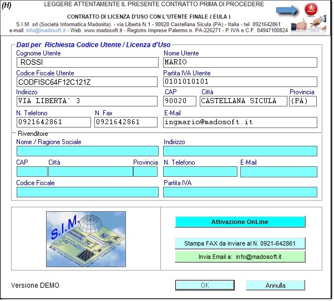This screenshot has height=301, width=334.
Task: Click the N. Fax field
Action: [126, 122]
